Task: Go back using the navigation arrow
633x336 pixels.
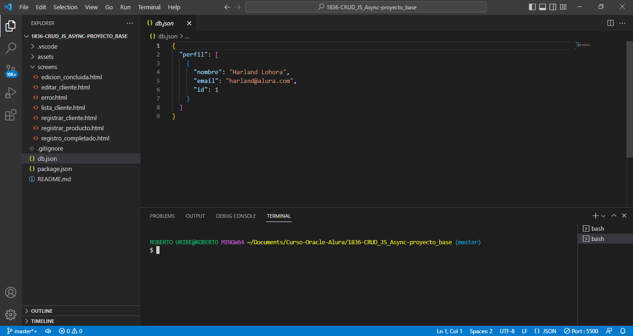Action: (x=227, y=7)
